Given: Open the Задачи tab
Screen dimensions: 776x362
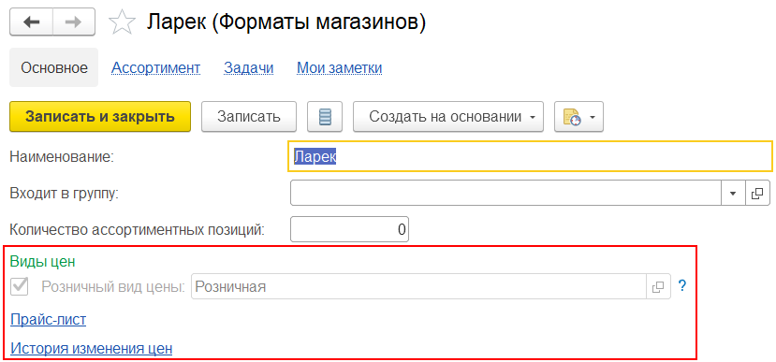Looking at the screenshot, I should click(249, 67).
